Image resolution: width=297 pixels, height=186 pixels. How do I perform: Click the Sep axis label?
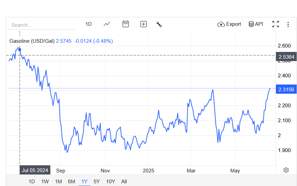(61, 171)
